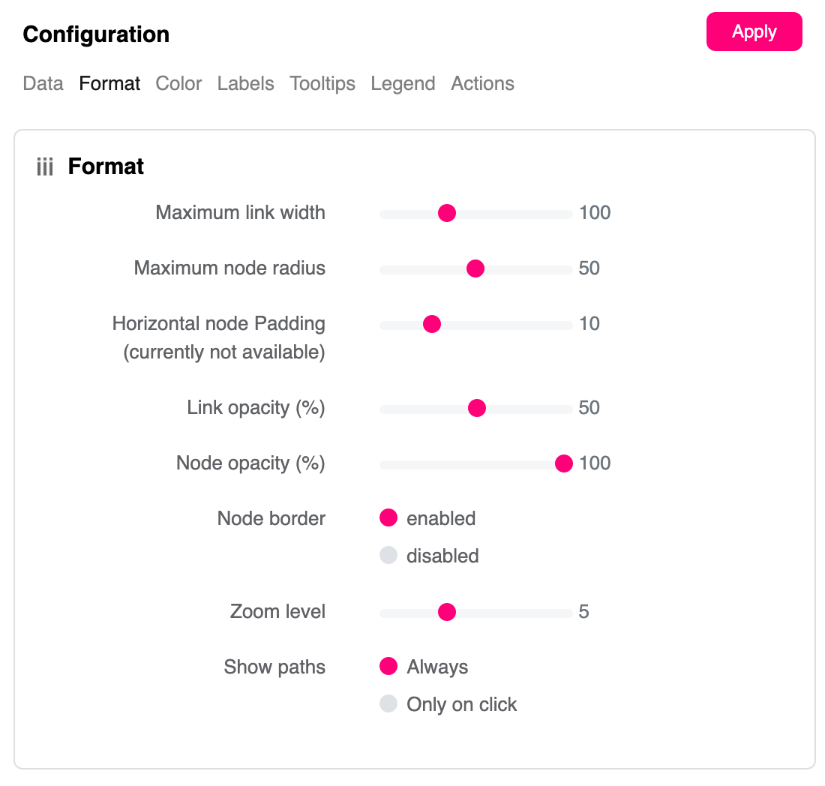825x786 pixels.
Task: Open the Actions tab
Action: point(482,83)
